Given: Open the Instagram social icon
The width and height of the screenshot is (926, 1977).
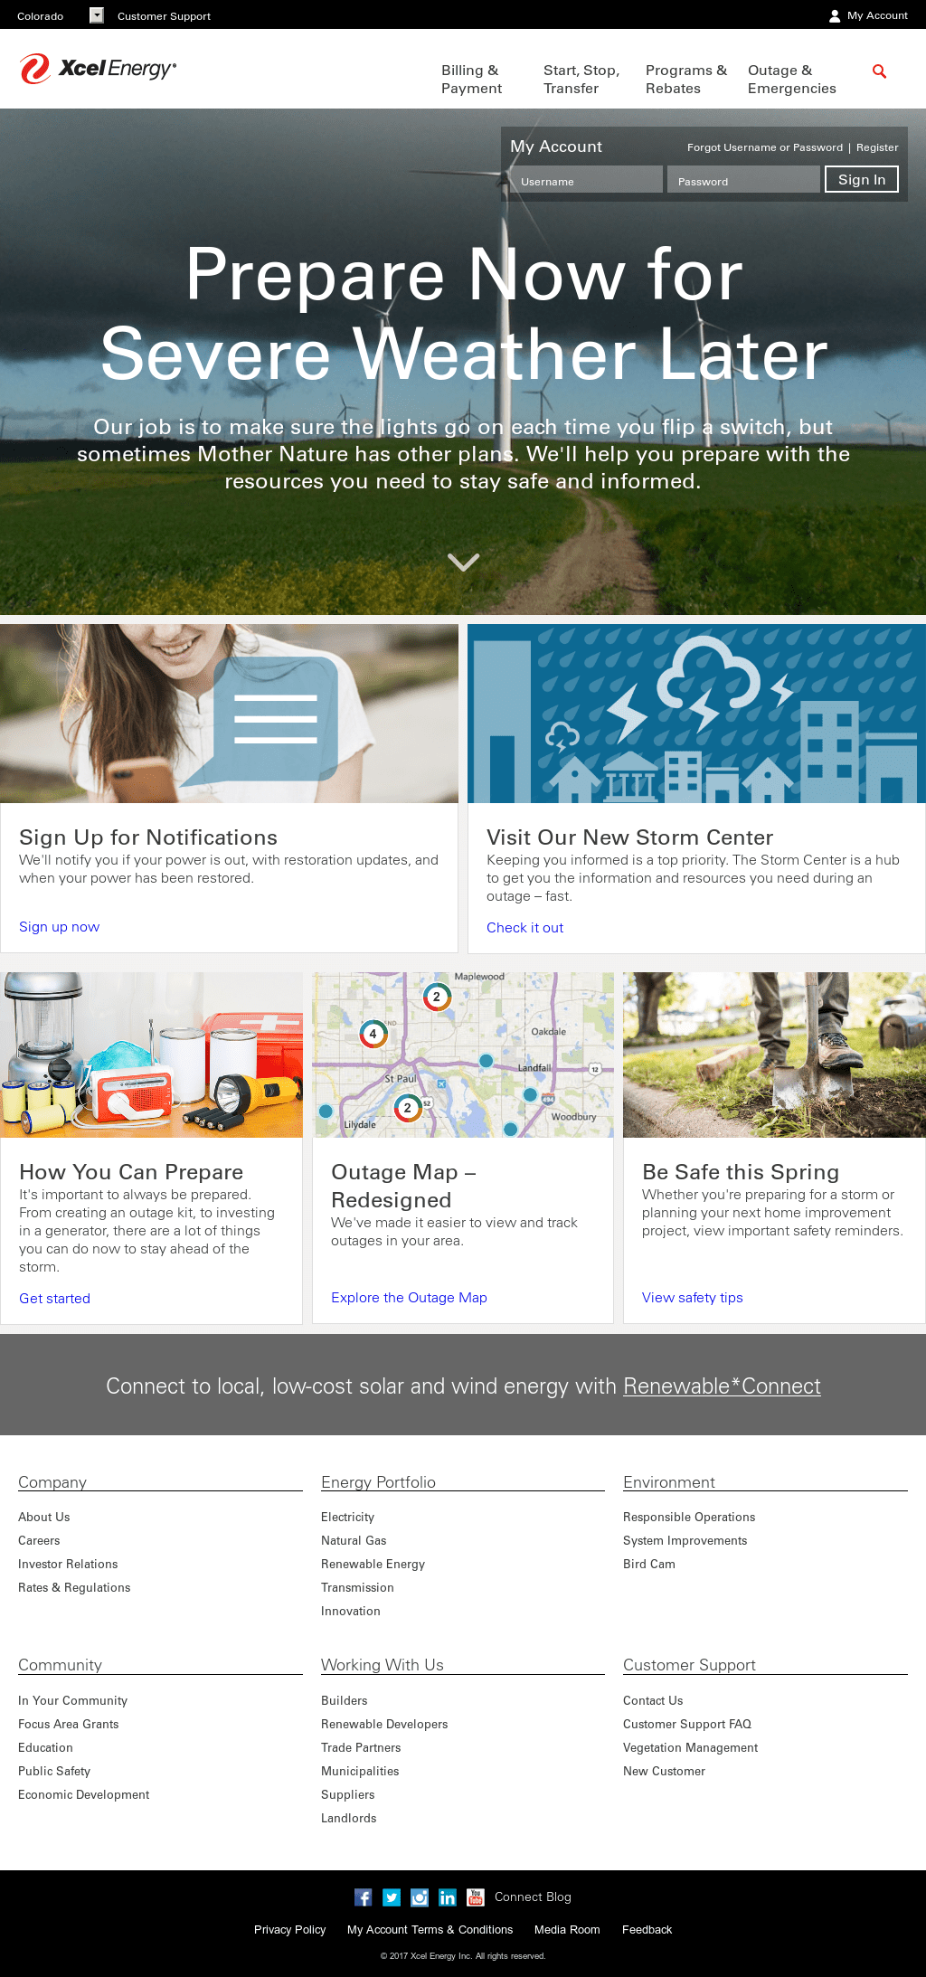Looking at the screenshot, I should click(420, 1897).
